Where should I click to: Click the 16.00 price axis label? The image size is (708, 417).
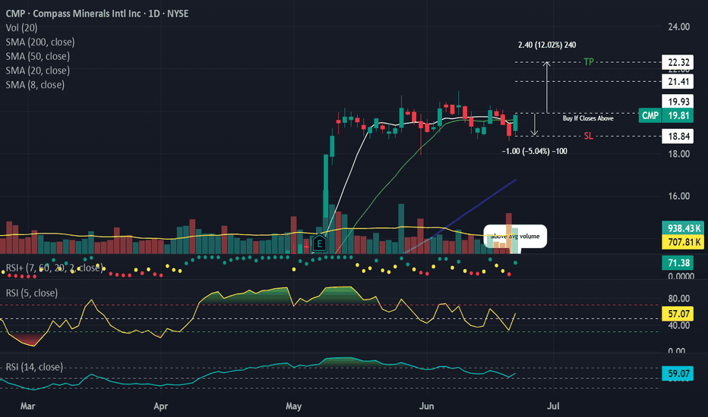[678, 196]
